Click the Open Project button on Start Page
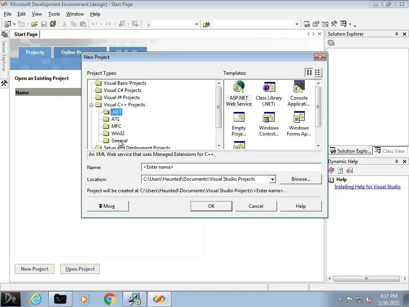The width and height of the screenshot is (409, 307). tap(80, 269)
